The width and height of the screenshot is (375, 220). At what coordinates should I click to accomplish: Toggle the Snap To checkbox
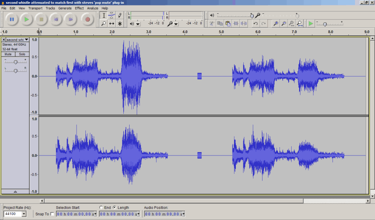point(52,214)
